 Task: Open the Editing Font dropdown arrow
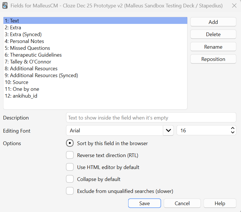168,131
